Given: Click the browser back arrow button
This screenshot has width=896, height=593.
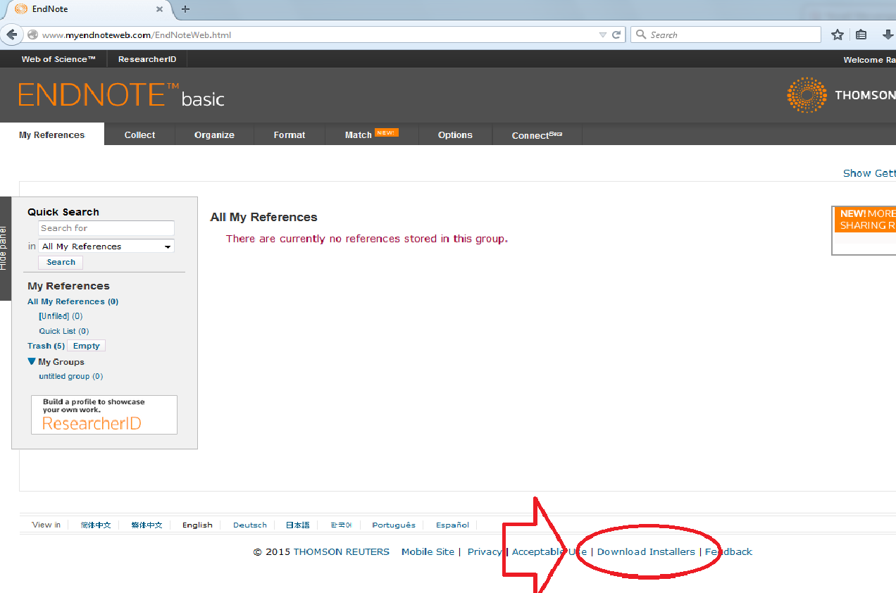Looking at the screenshot, I should [11, 35].
